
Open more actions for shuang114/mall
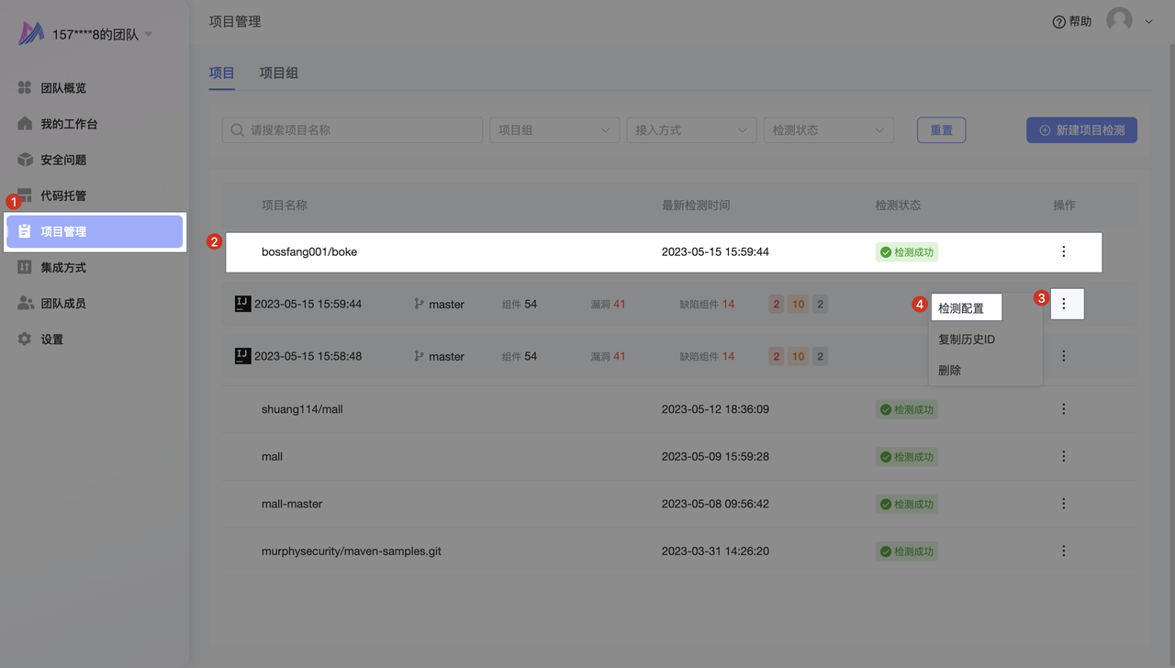pyautogui.click(x=1063, y=409)
